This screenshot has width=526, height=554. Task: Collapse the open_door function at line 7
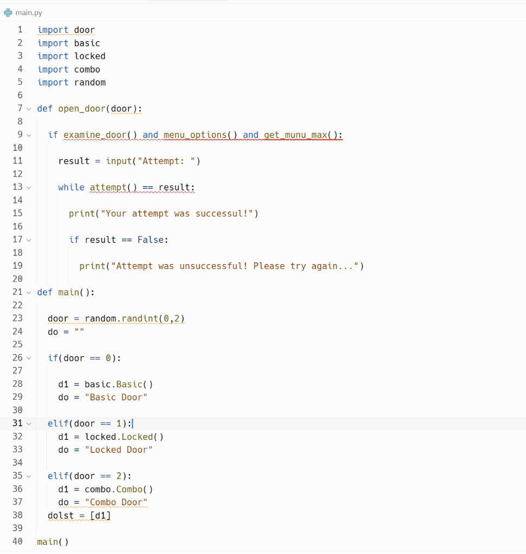(29, 108)
